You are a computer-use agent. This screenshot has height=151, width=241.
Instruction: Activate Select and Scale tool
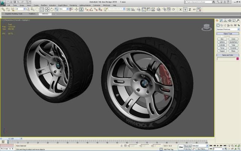[x=56, y=9]
